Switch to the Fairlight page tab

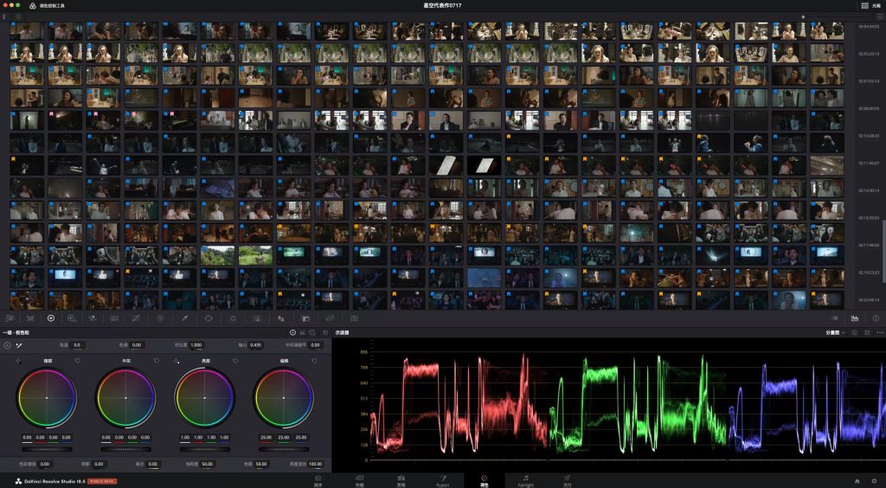click(x=525, y=479)
